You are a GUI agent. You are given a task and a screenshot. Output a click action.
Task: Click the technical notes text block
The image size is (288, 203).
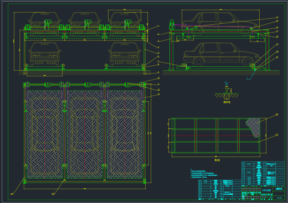tap(204, 174)
